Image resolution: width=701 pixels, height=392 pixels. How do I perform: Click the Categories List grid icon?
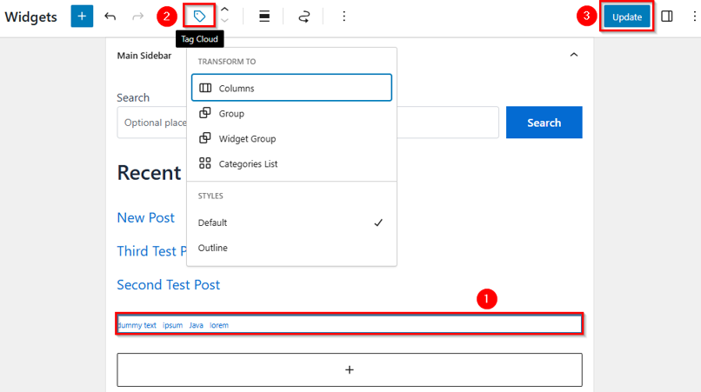pyautogui.click(x=205, y=163)
